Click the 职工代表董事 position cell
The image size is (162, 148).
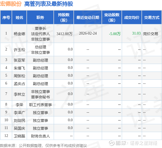(x=40, y=105)
